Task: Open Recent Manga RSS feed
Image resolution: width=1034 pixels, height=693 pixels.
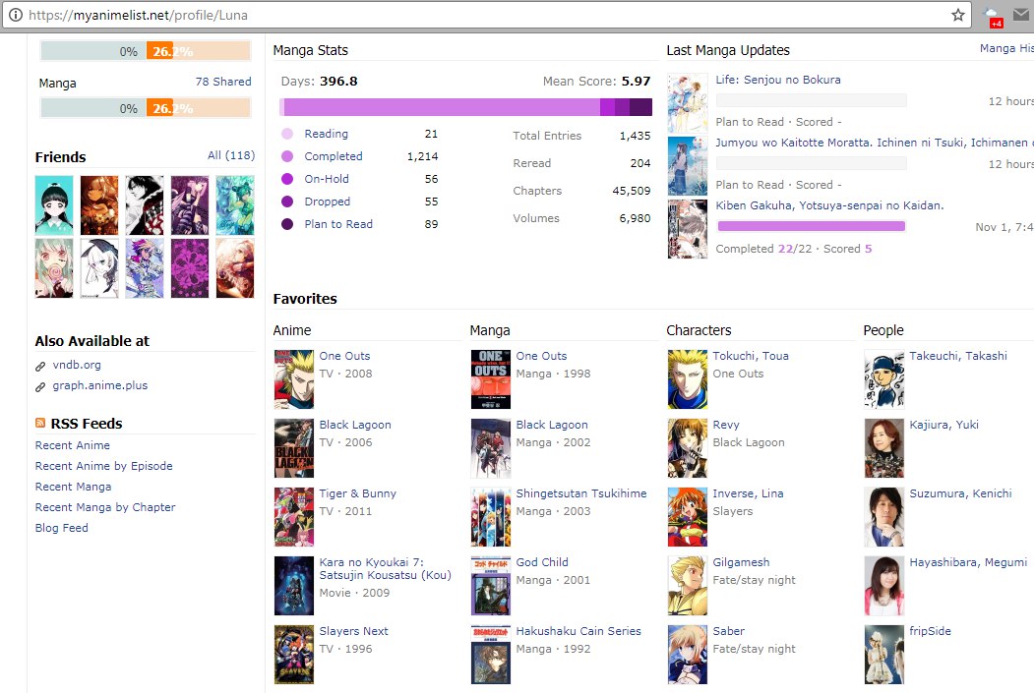Action: pos(73,487)
